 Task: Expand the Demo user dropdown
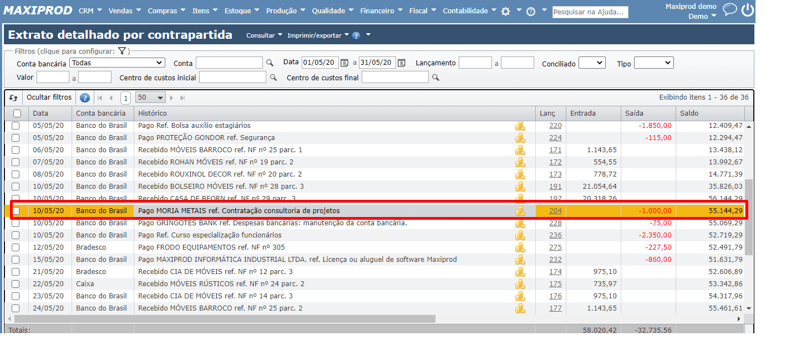[x=702, y=17]
